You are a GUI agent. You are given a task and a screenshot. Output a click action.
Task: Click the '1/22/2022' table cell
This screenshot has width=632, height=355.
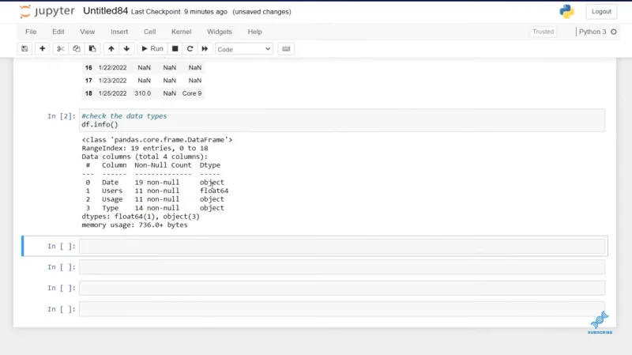pyautogui.click(x=112, y=68)
